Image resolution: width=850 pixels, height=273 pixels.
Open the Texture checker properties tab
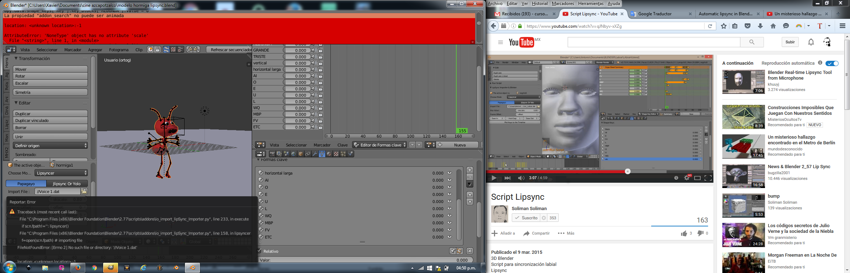pos(336,154)
